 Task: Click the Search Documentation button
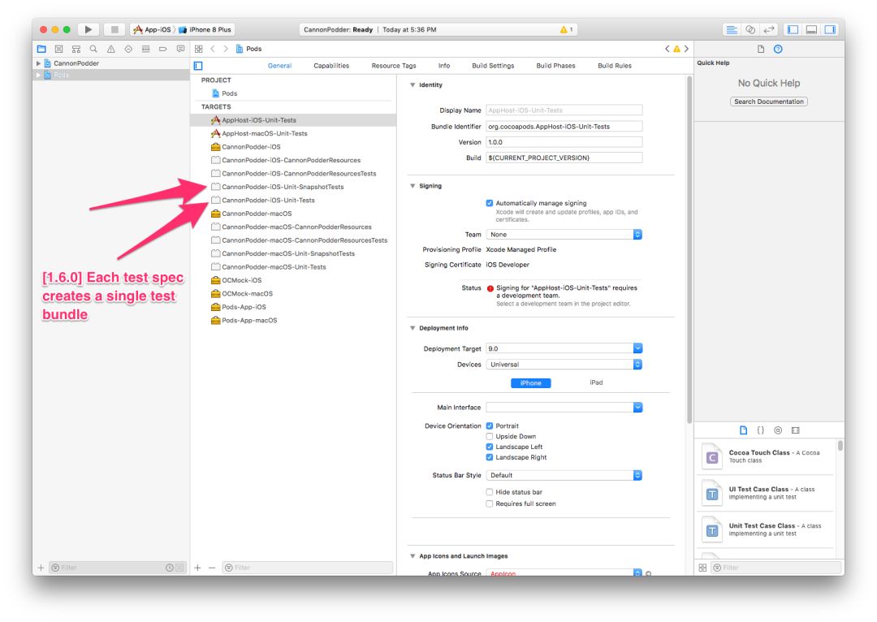pos(768,102)
